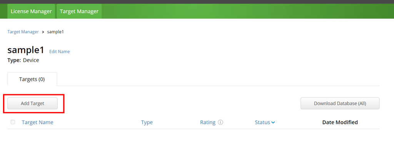Click the sample1 database title

26,50
